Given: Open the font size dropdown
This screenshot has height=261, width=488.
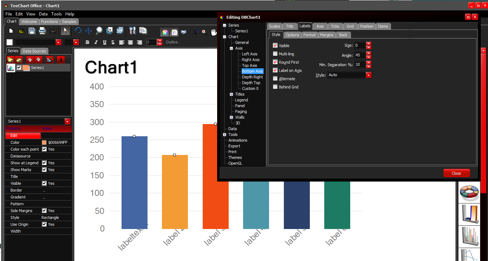Looking at the screenshot, I should click(76, 42).
